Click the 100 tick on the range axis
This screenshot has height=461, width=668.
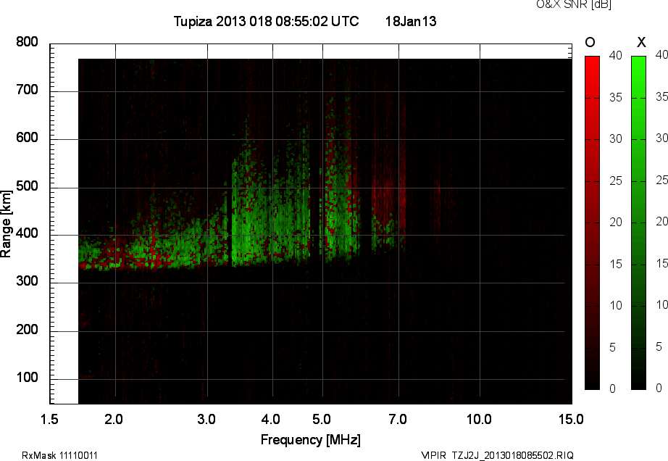pyautogui.click(x=28, y=378)
